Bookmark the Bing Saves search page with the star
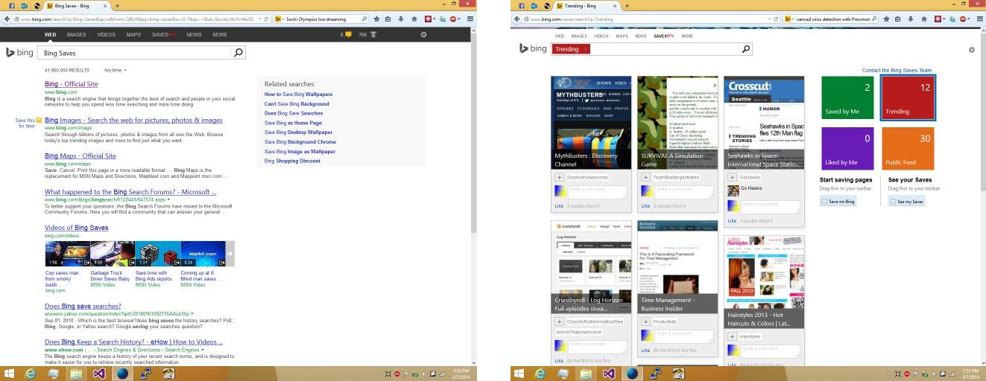986x381 pixels. (376, 19)
